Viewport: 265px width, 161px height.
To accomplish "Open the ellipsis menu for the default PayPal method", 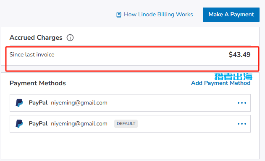I will 242,124.
